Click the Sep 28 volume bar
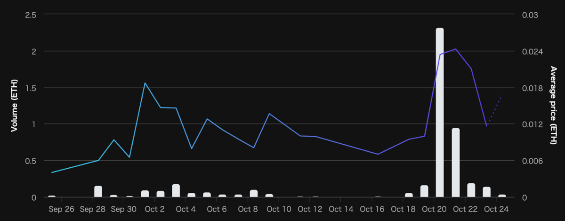The image size is (565, 221). [98, 191]
